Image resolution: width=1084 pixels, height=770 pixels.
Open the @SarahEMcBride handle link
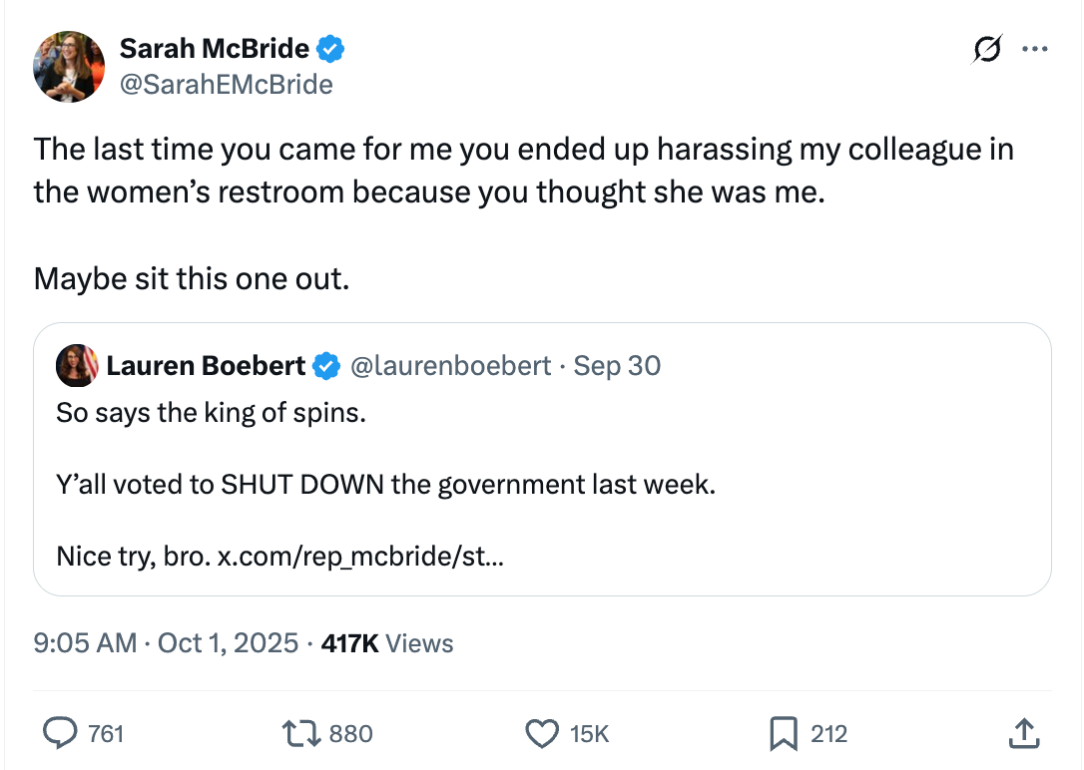click(226, 85)
